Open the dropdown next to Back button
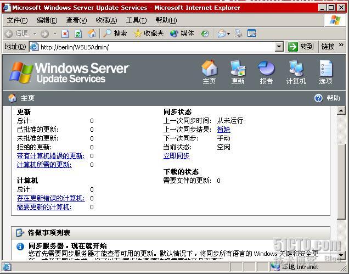 [x=35, y=34]
